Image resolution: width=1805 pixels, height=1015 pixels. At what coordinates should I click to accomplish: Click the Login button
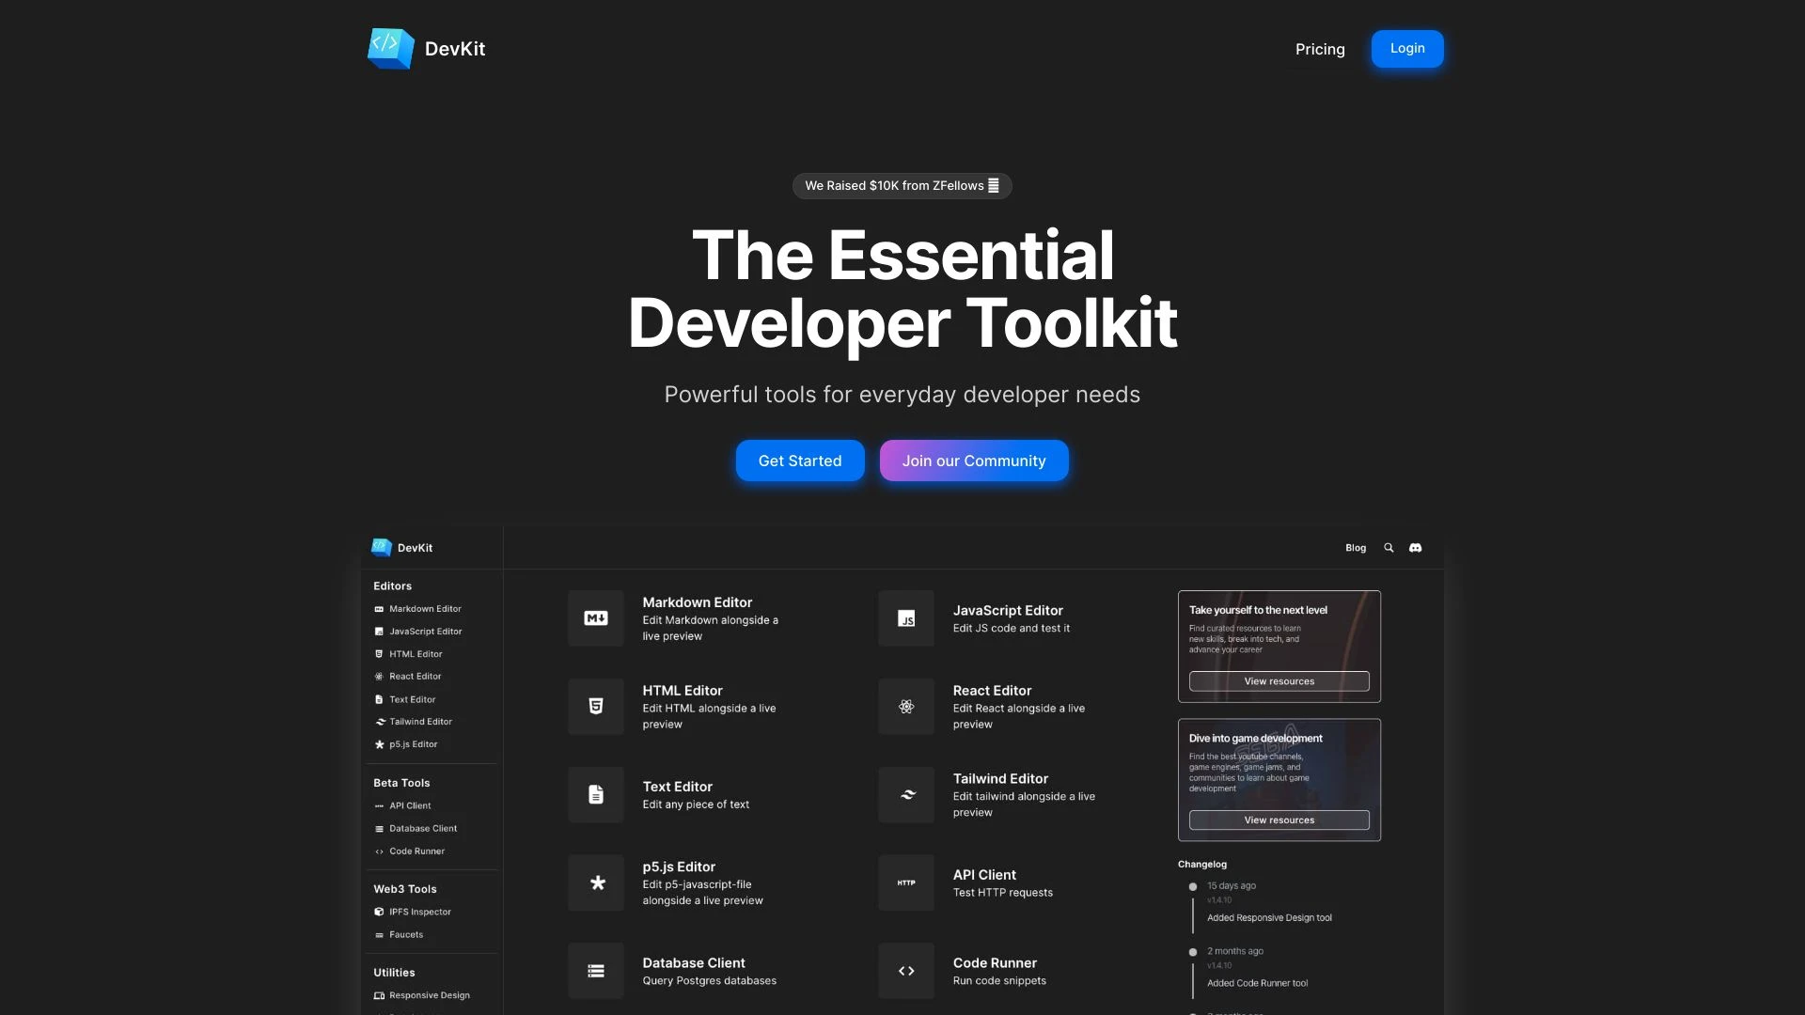pos(1406,48)
